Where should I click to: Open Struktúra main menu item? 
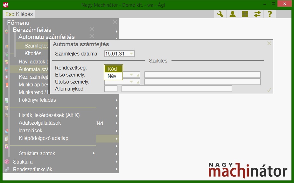(x=23, y=162)
